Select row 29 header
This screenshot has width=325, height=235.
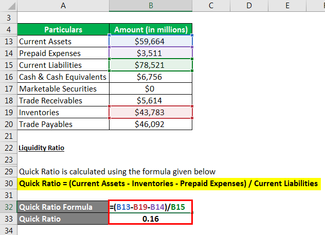tap(9, 171)
